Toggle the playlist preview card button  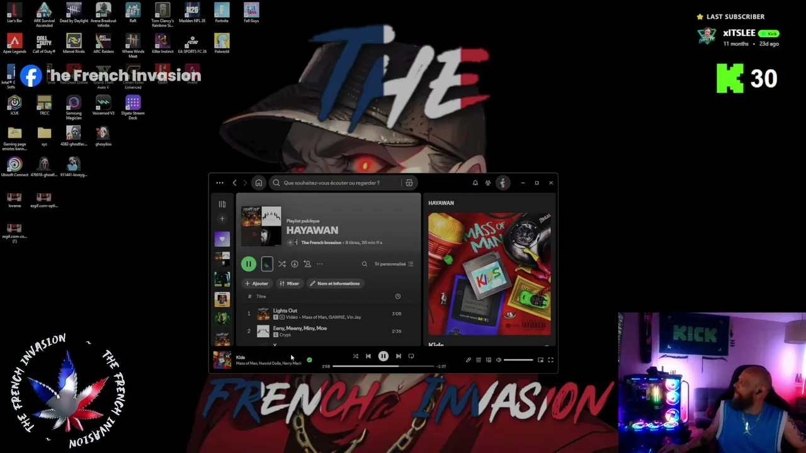pos(267,264)
